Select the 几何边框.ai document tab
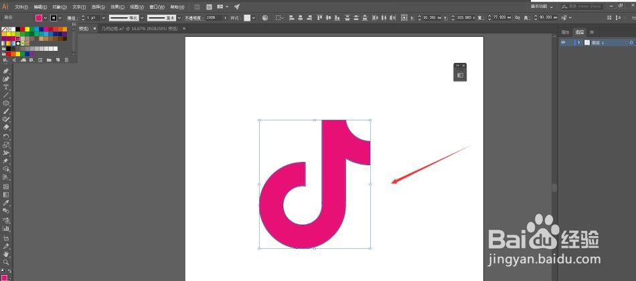This screenshot has height=281, width=636. (139, 29)
